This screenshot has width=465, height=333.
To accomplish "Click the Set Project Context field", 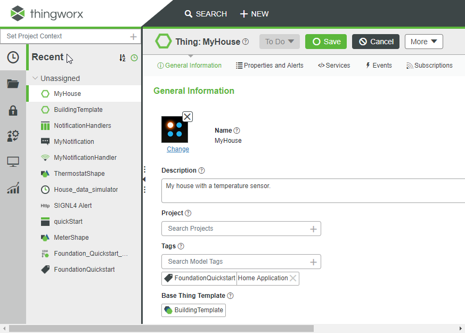I will 71,36.
